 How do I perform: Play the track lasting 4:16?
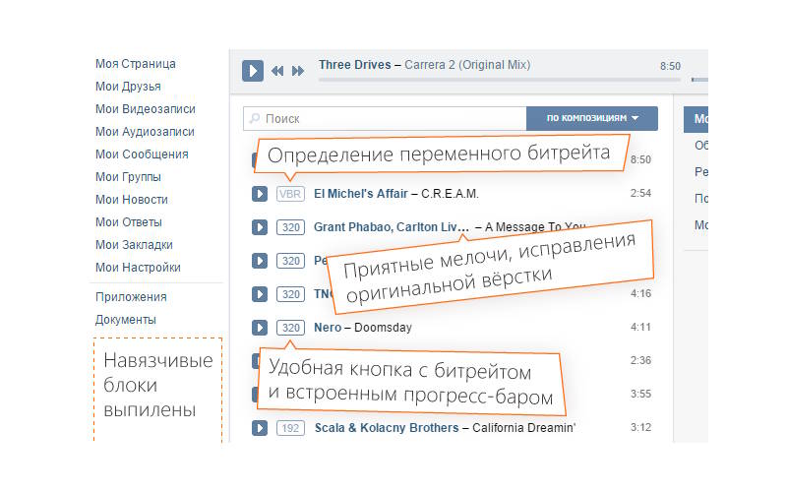(260, 294)
